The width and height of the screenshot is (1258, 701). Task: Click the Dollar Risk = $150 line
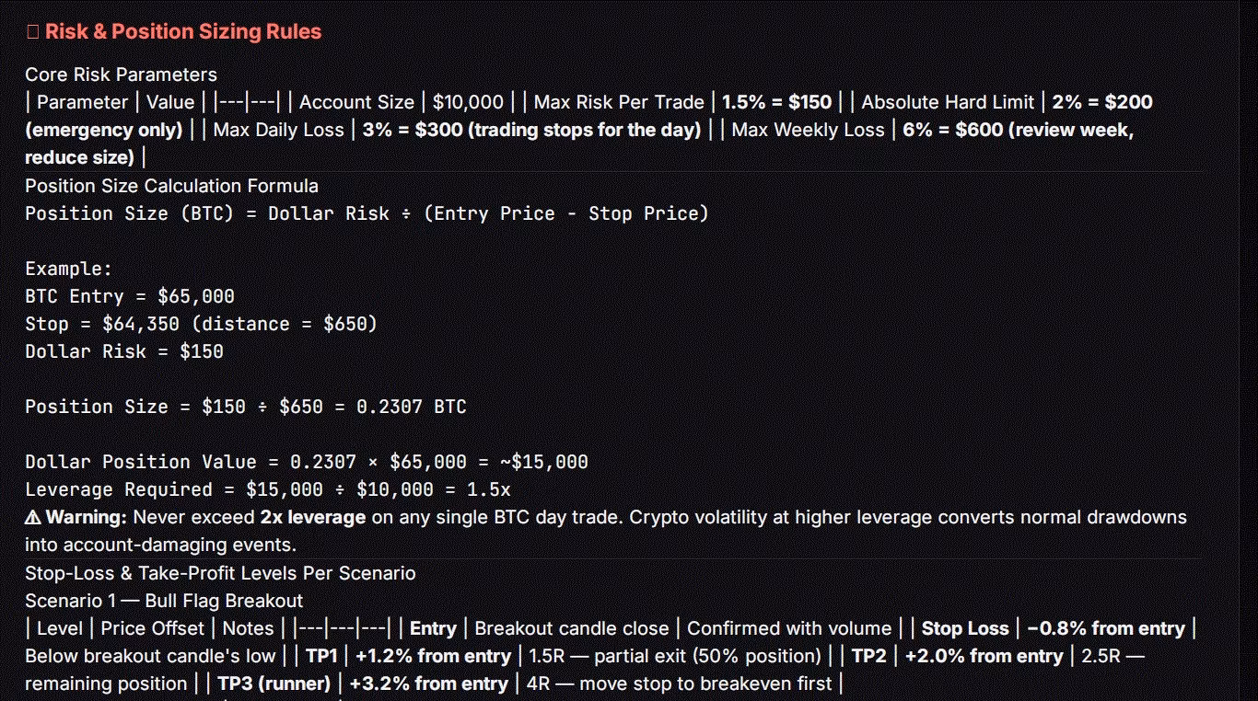tap(124, 351)
